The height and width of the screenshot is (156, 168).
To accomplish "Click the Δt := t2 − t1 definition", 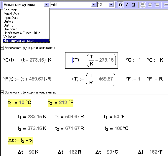I will click(x=20, y=141).
